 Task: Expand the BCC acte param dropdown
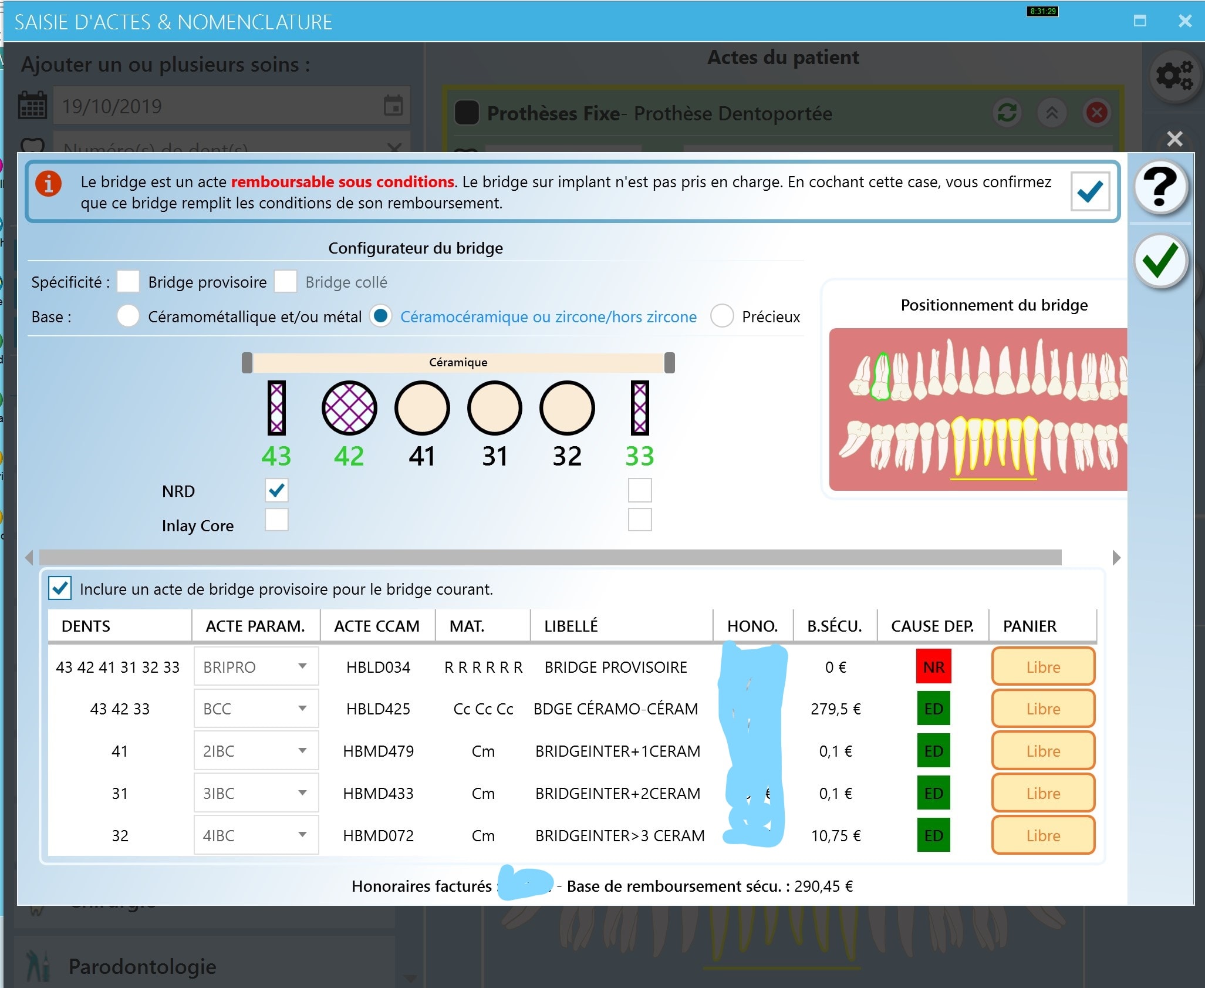pos(302,709)
